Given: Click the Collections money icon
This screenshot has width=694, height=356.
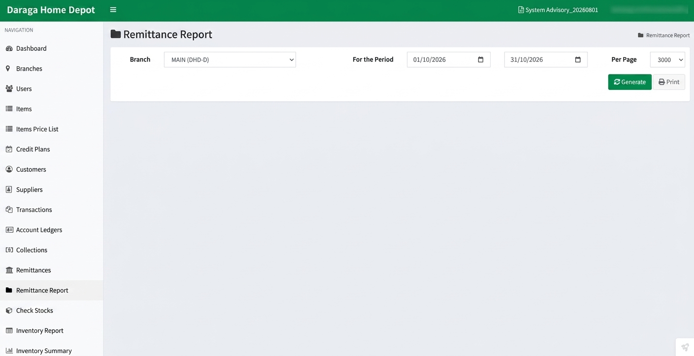Looking at the screenshot, I should [9, 250].
